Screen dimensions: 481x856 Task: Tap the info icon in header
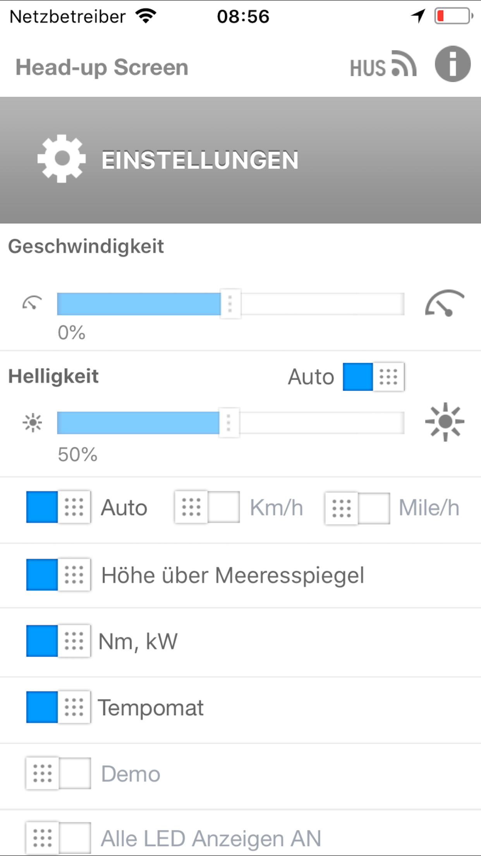click(x=452, y=64)
